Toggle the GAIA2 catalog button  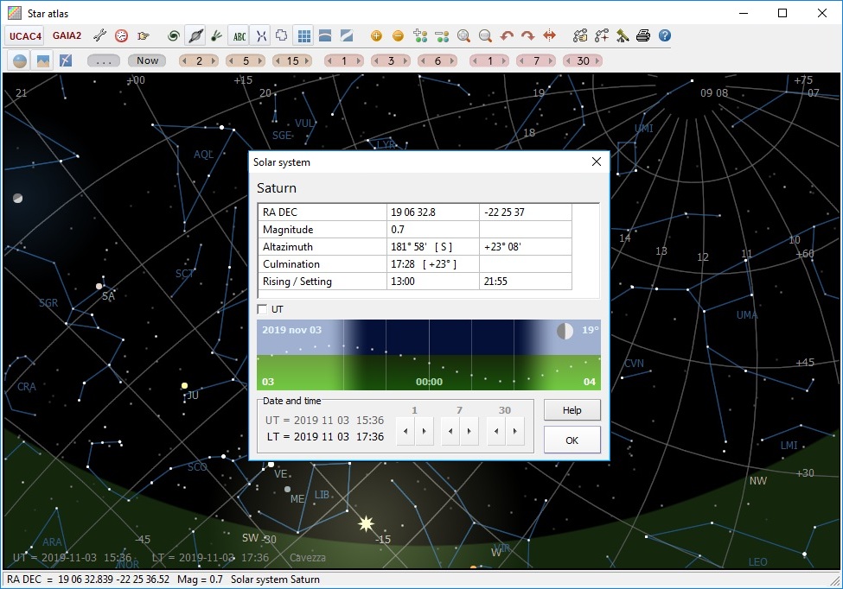67,36
